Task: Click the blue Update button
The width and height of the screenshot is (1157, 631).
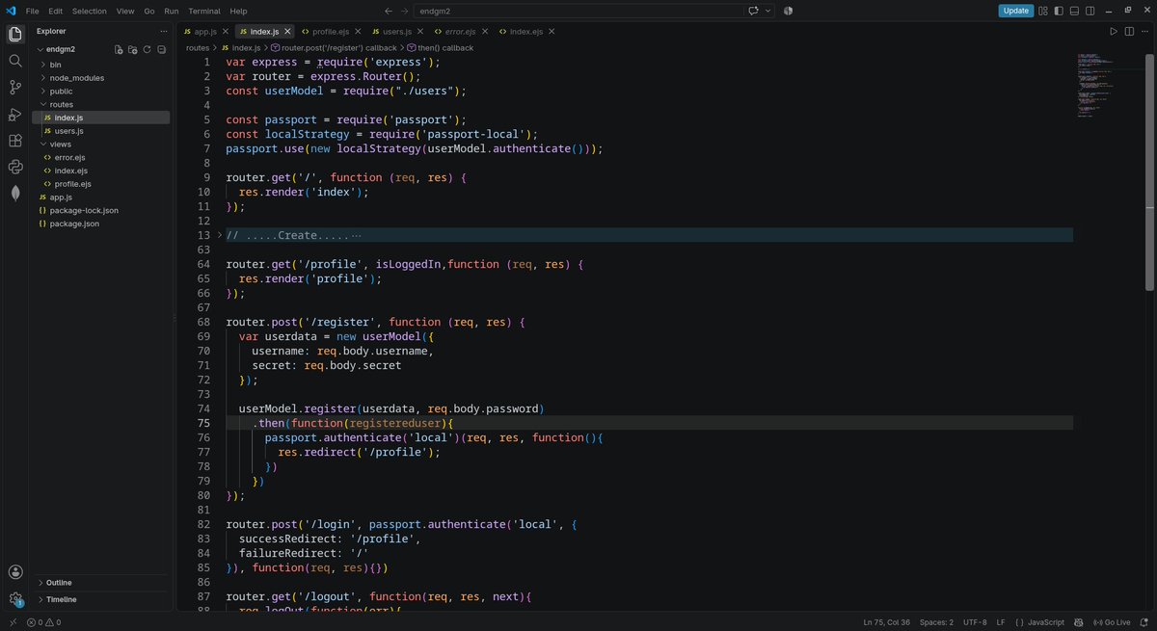Action: click(1016, 11)
